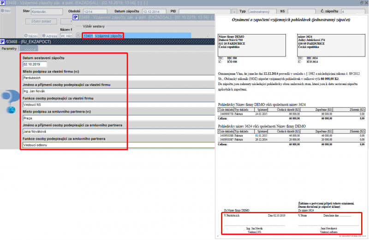
Task: Edit the Jana Nováková name field
Action: 119,131
